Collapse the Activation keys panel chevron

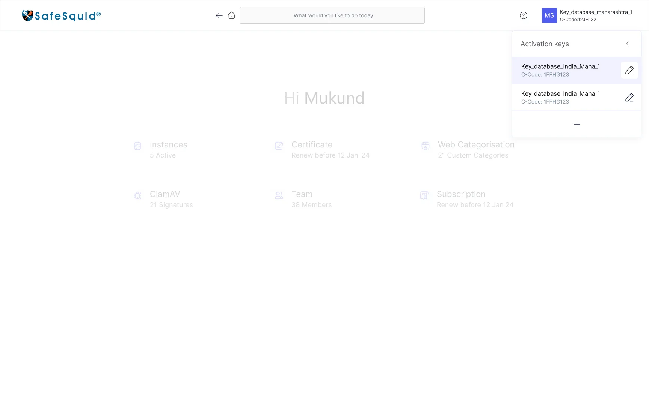coord(628,44)
